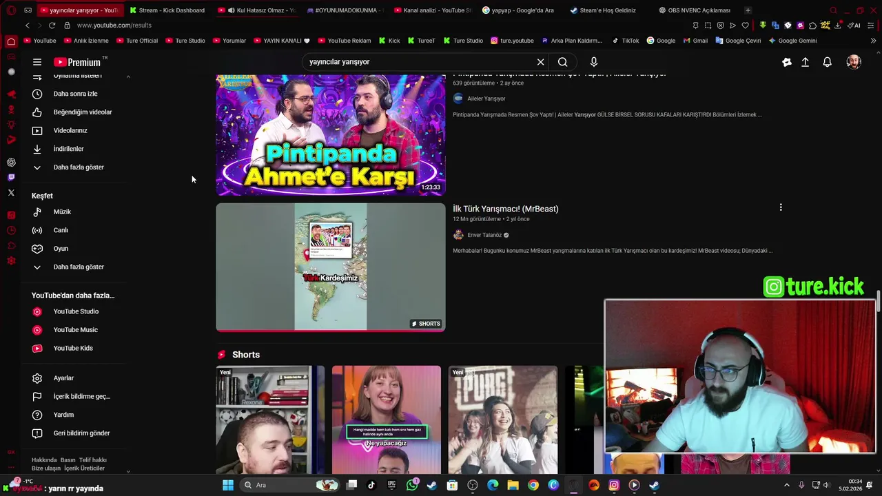Click the heart bookmark icon in address bar
Image resolution: width=882 pixels, height=496 pixels.
tap(745, 25)
